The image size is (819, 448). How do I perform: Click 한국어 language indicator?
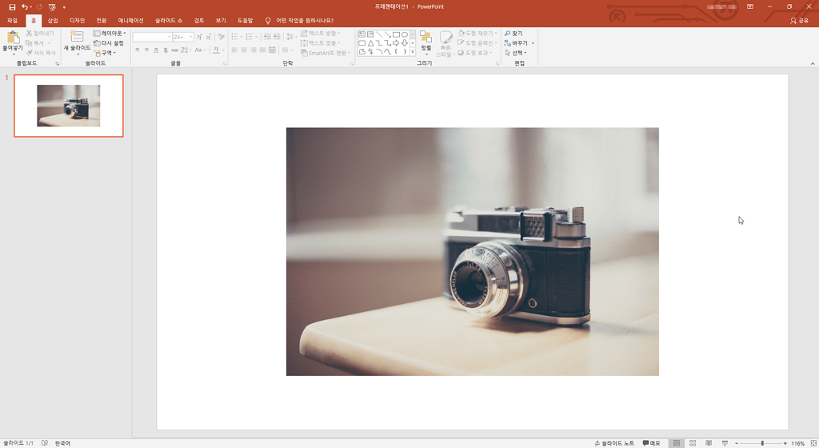pos(62,443)
